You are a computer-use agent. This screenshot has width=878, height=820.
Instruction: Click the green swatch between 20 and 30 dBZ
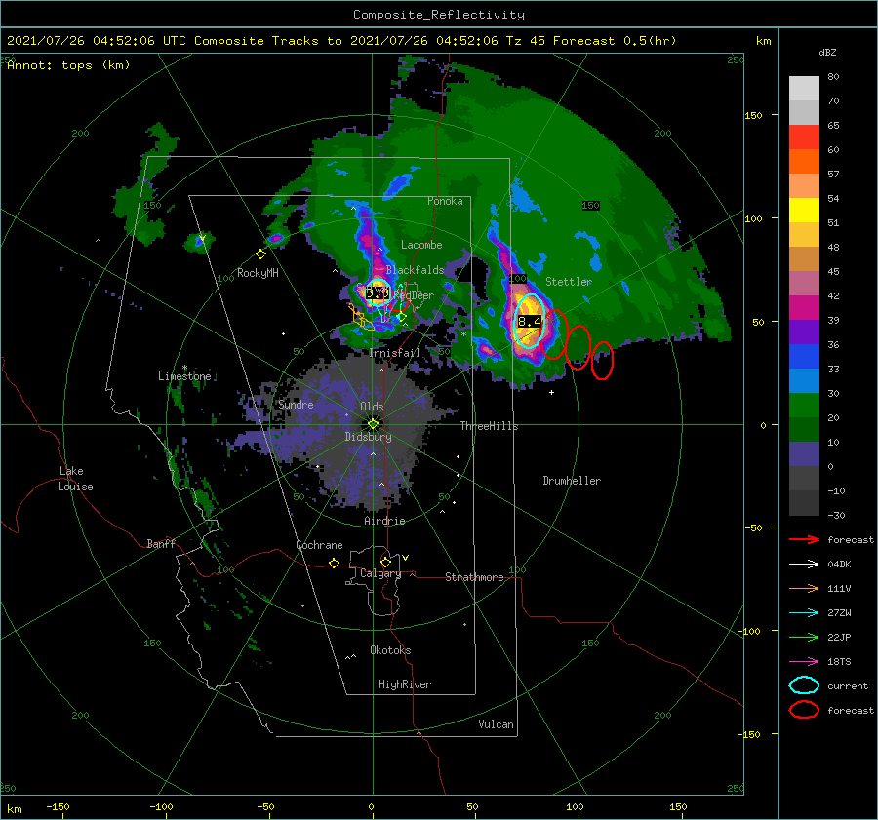(x=804, y=406)
